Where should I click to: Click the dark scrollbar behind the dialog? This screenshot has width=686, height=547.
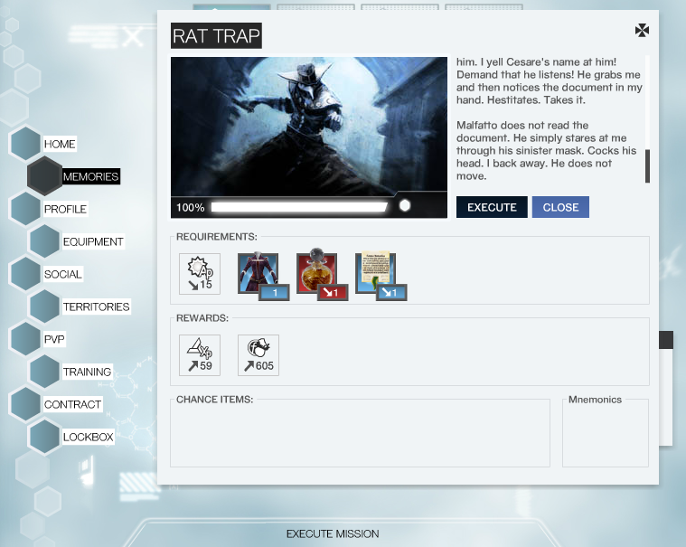666,340
